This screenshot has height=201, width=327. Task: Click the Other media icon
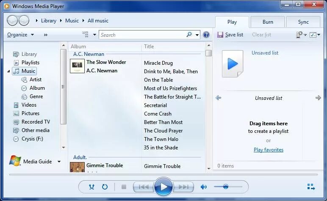16,130
